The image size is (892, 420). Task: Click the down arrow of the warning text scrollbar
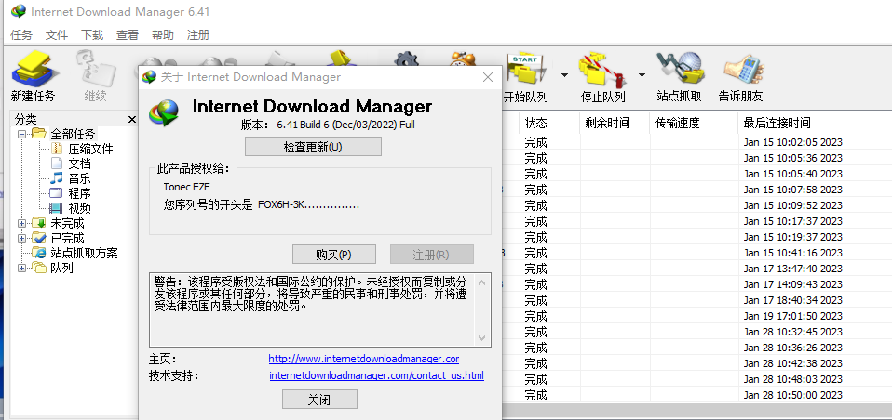click(x=482, y=338)
